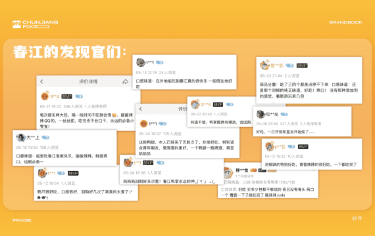Click the 88VIP badge next to 9**4
375x236 pixels.
pyautogui.click(x=66, y=96)
